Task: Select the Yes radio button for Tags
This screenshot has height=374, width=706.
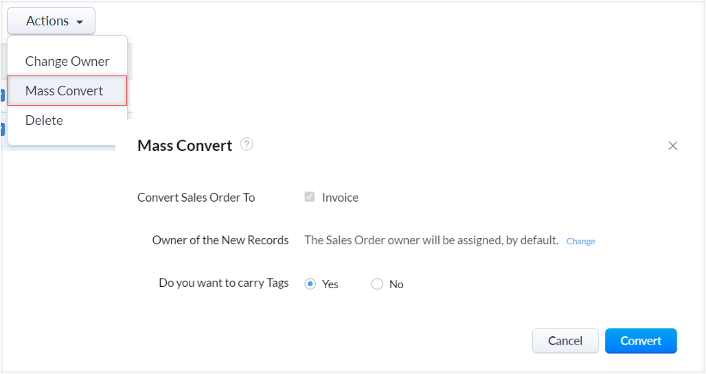Action: [x=310, y=284]
